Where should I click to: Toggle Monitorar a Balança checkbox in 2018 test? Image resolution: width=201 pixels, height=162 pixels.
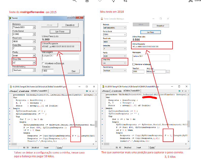tap(134, 64)
